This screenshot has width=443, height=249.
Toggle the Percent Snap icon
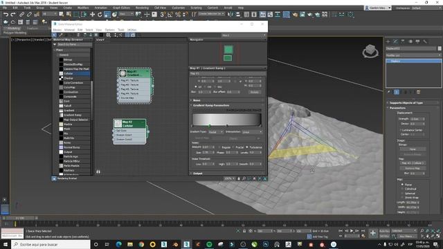(178, 15)
